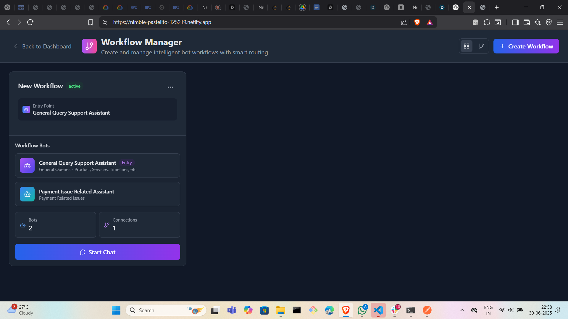Open browser extensions puzzle icon
This screenshot has height=319, width=568.
point(487,22)
